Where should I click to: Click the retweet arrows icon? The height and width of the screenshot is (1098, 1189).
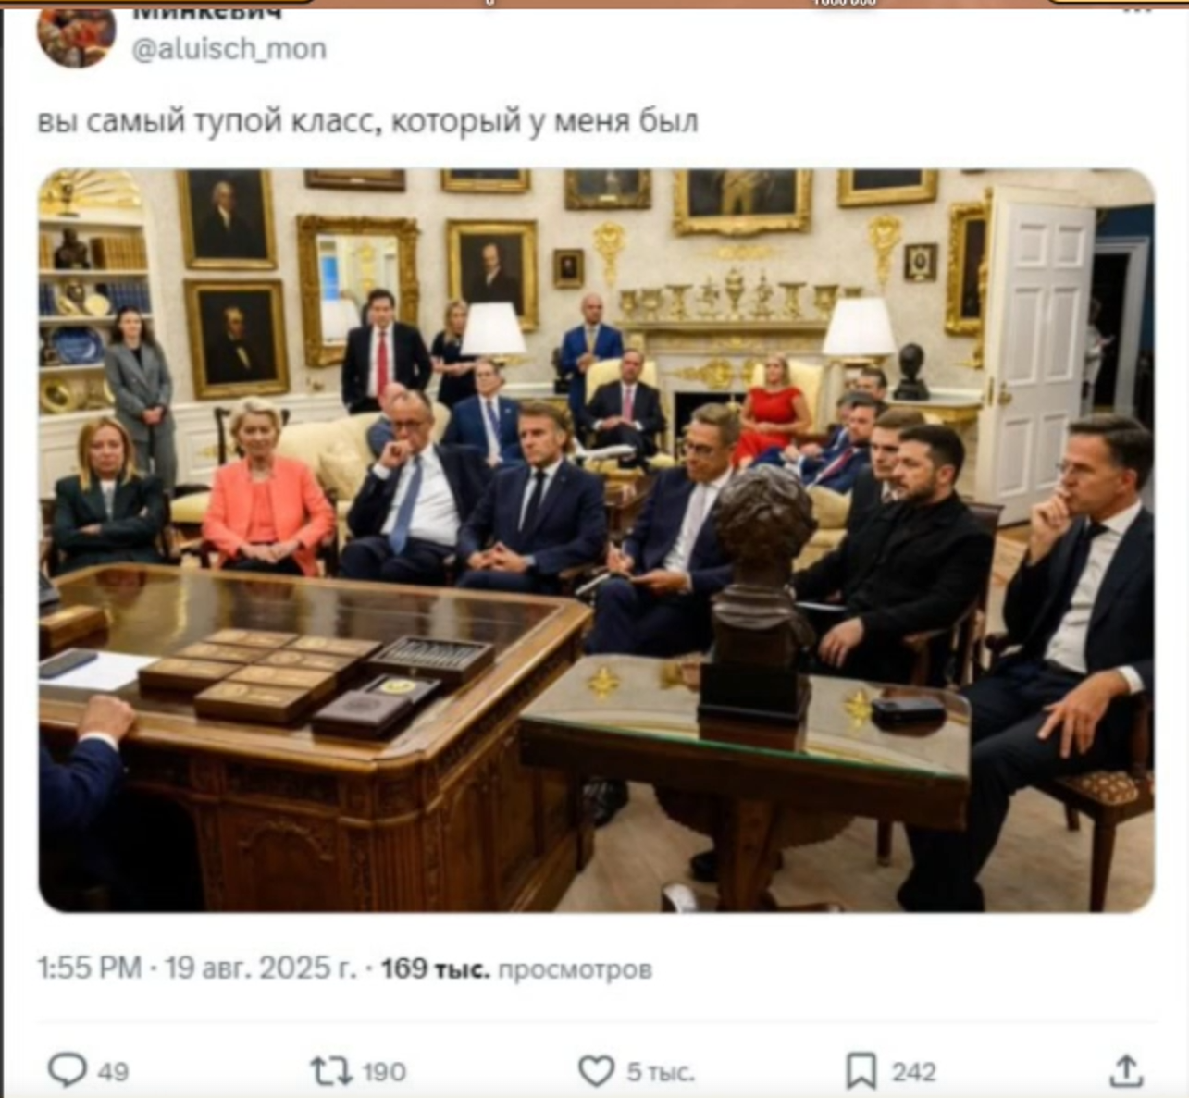(x=330, y=1071)
